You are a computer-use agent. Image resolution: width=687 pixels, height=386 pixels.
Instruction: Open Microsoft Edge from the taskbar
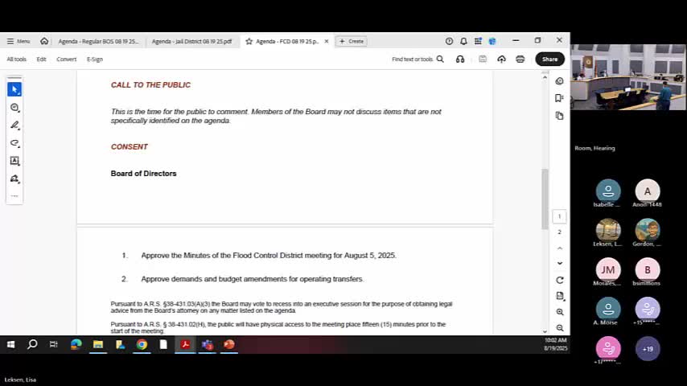(76, 344)
